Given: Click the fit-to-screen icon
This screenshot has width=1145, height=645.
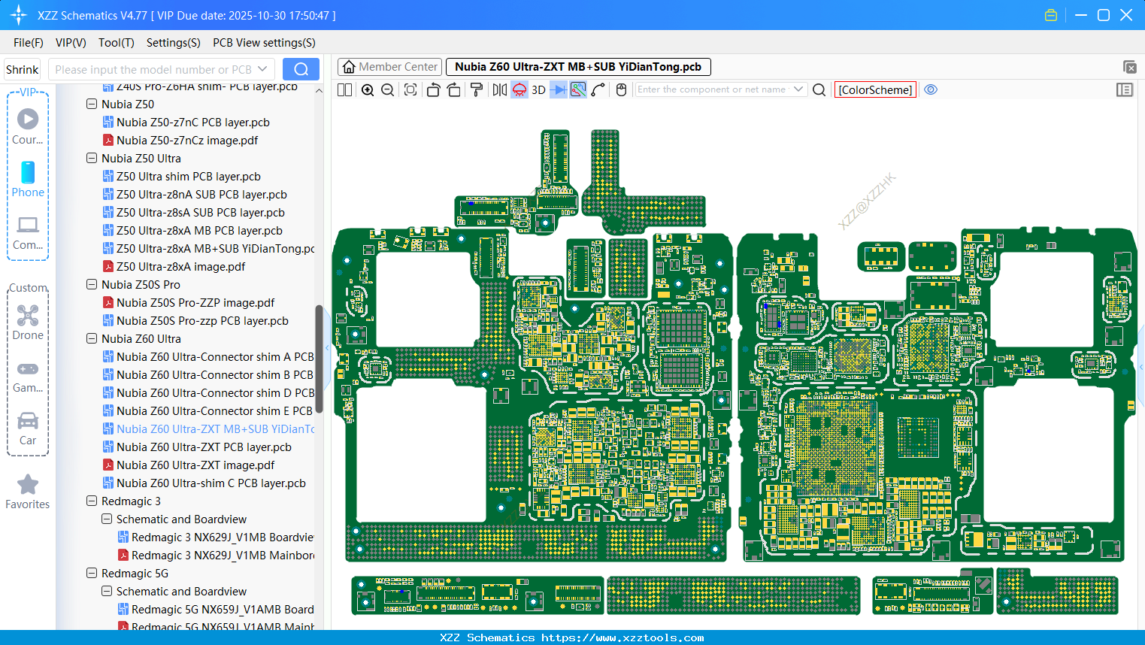Looking at the screenshot, I should (x=410, y=90).
